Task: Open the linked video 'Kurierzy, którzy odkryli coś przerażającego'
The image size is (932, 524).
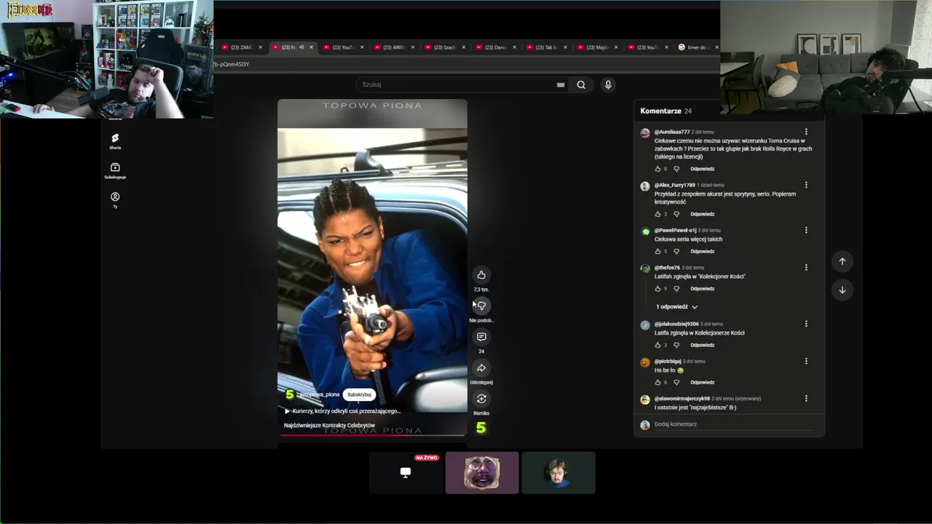Action: pos(342,411)
